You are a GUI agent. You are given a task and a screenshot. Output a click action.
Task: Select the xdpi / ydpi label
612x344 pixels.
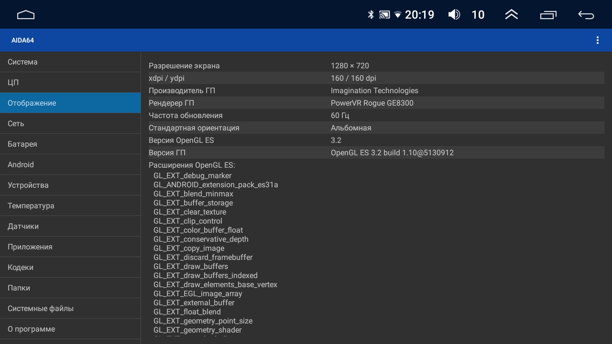tap(166, 78)
